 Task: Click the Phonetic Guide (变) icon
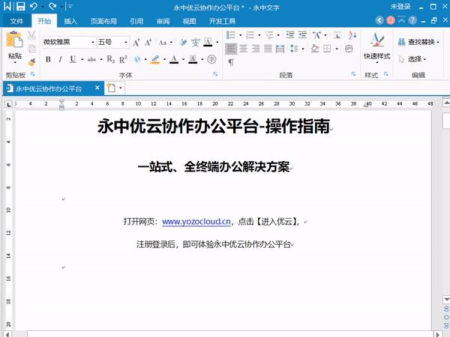click(x=196, y=43)
